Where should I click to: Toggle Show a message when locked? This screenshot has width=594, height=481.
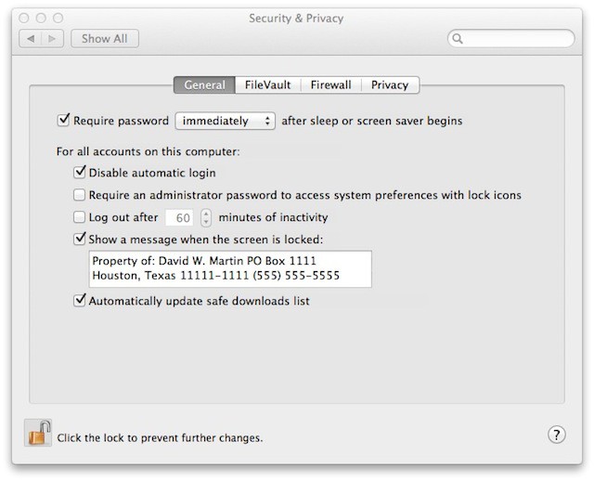point(80,239)
